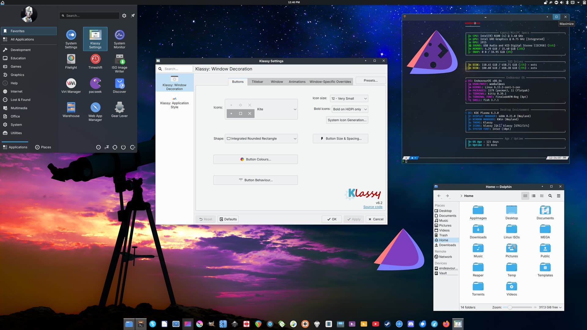
Task: Click the Defaults button
Action: click(228, 219)
